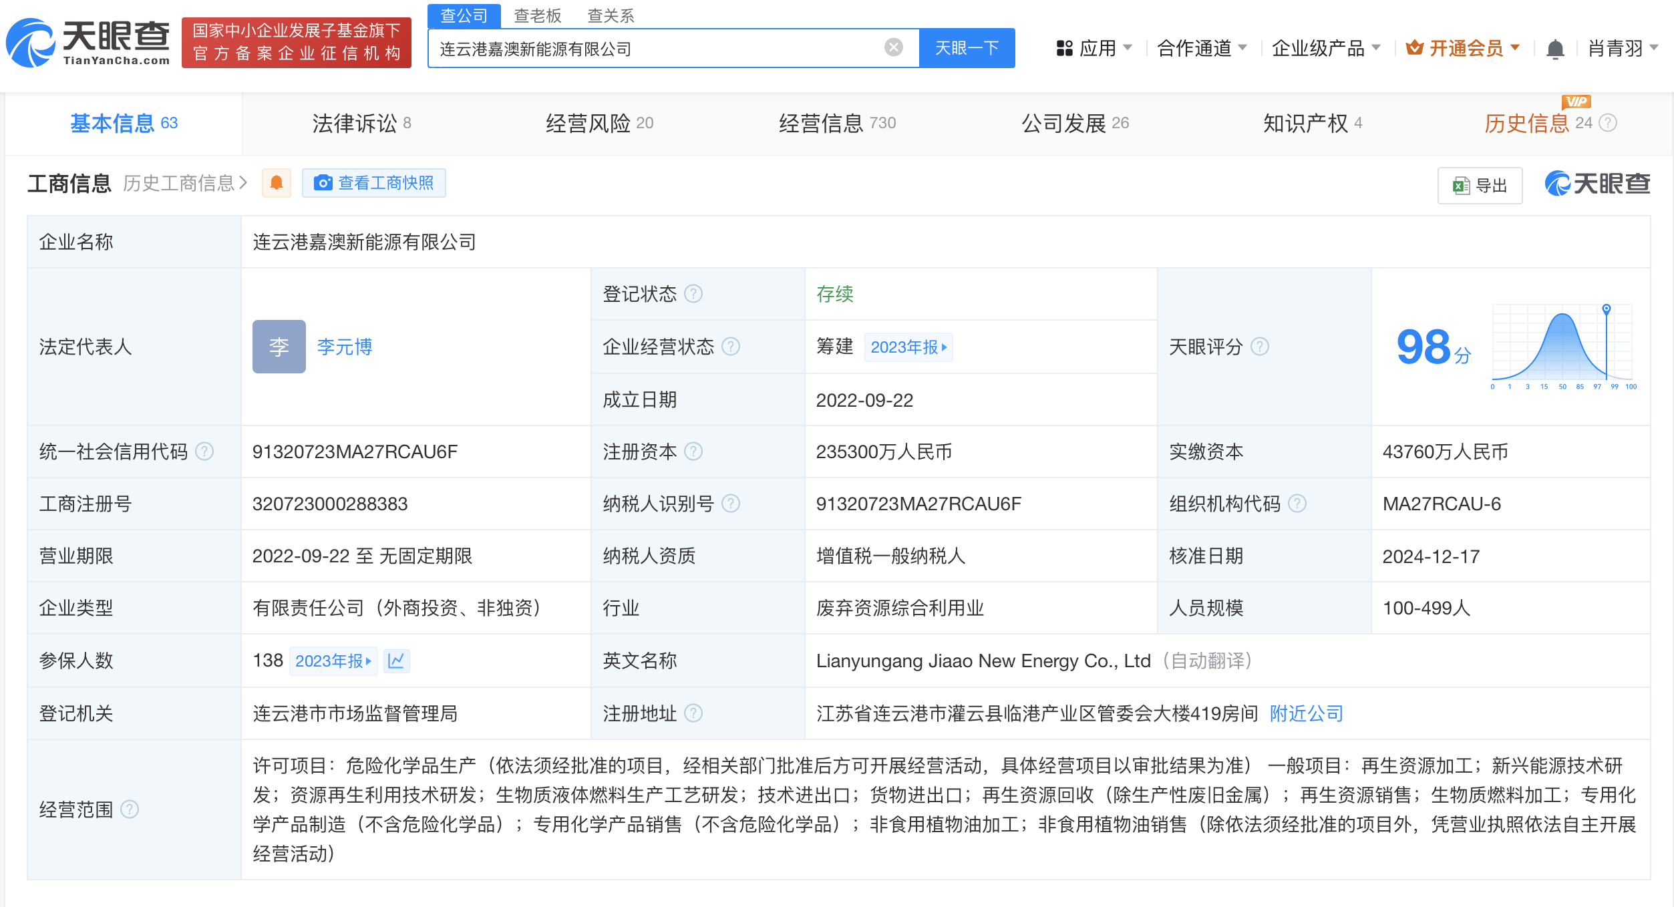The height and width of the screenshot is (907, 1674).
Task: Click 连云港市市场监督管理局 registration authority
Action: (x=355, y=713)
